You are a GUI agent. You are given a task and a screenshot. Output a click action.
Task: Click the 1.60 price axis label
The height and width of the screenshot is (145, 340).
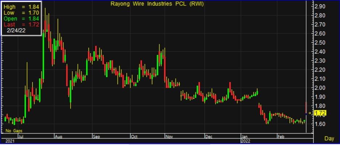tap(320, 124)
